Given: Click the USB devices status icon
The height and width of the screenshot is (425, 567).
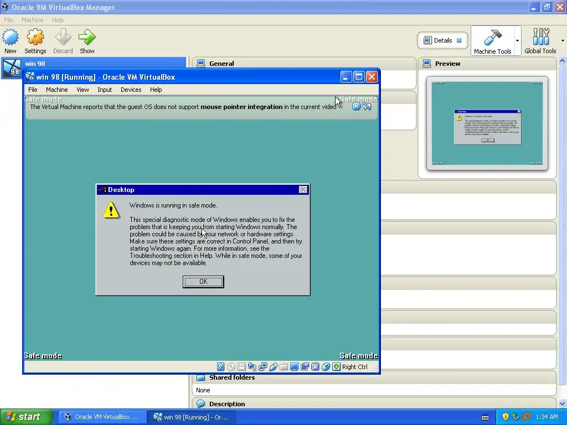Looking at the screenshot, I should click(273, 367).
